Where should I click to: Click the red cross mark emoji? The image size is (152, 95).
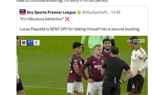(x=67, y=19)
